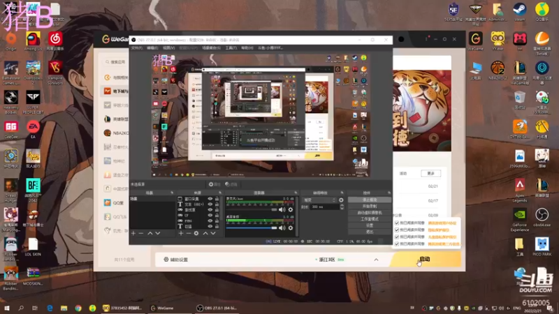Open 编辑(E) menu in OBS
Image resolution: width=559 pixels, height=314 pixels.
tap(152, 47)
